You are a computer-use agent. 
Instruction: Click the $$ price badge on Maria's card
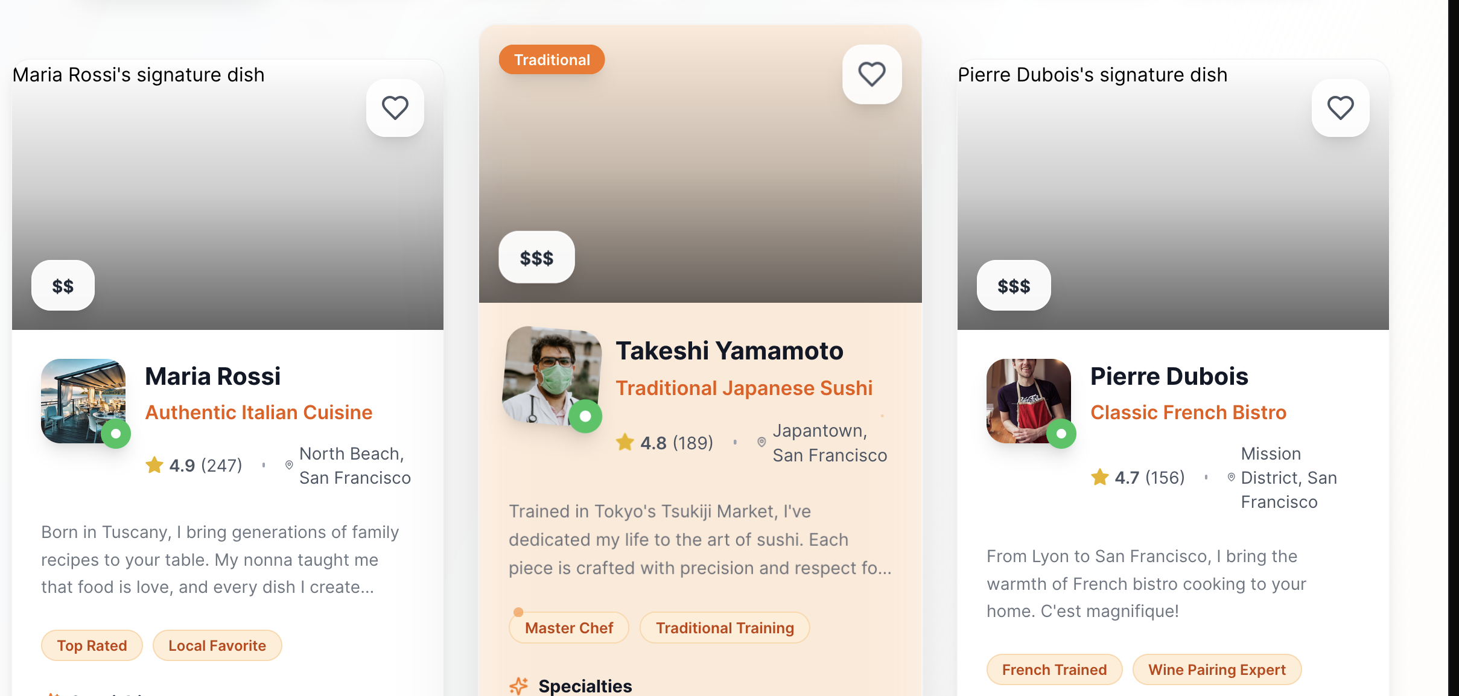pyautogui.click(x=63, y=286)
